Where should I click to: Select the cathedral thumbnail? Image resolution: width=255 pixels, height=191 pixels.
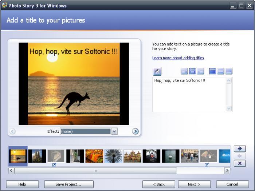pos(37,156)
